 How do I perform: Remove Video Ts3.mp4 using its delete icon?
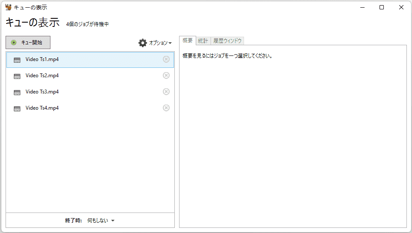click(166, 92)
